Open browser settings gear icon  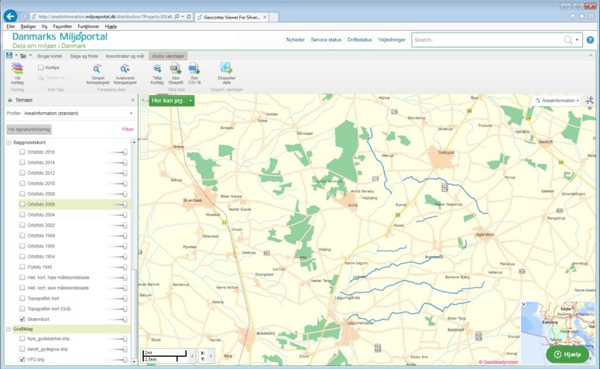coord(591,16)
